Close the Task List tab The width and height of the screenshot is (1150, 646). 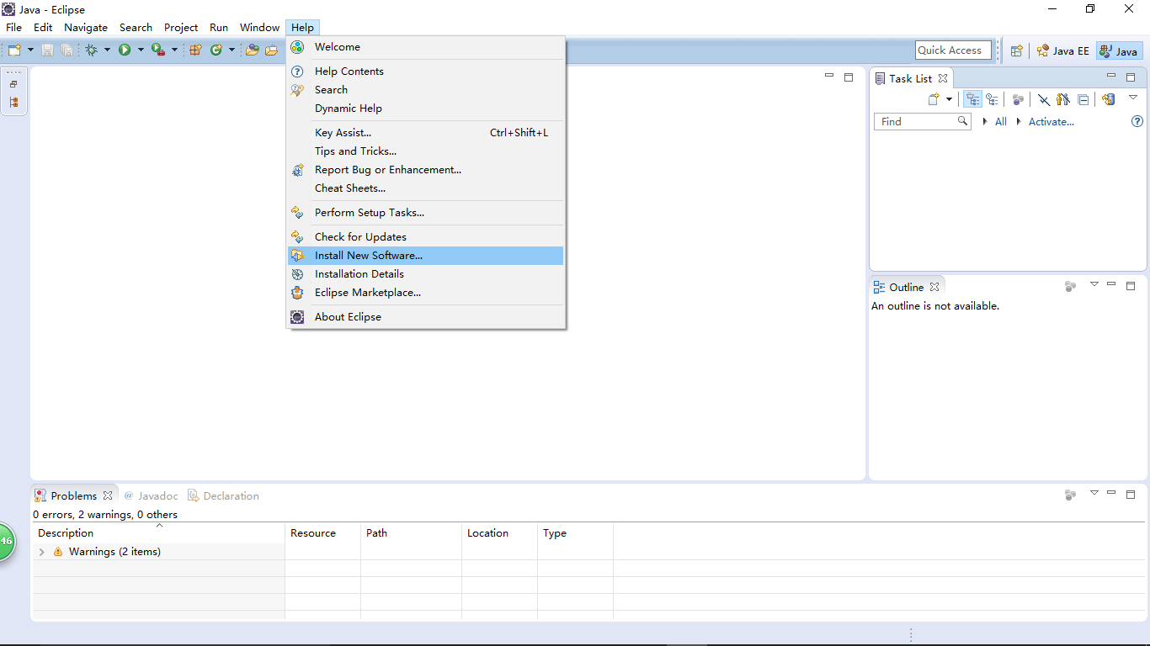point(943,78)
